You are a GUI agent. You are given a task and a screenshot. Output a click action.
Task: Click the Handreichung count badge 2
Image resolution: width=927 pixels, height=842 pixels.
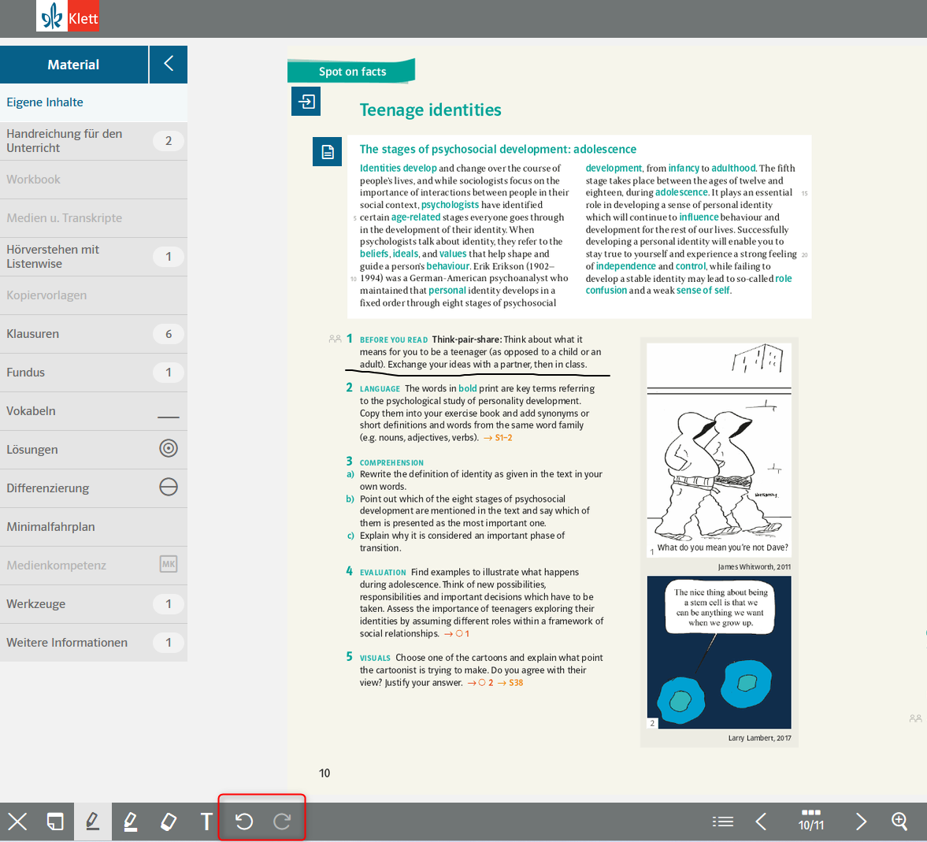point(169,141)
